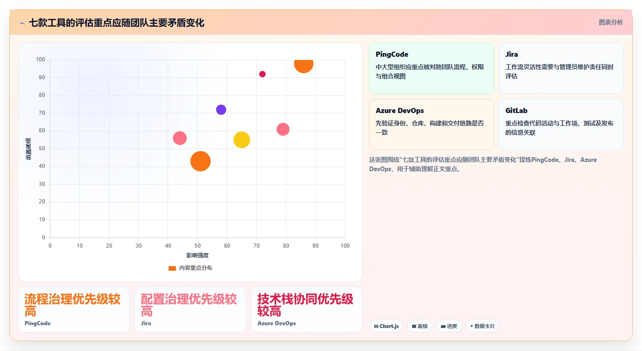
Task: Click the lightning icon beside the title
Action: click(22, 23)
